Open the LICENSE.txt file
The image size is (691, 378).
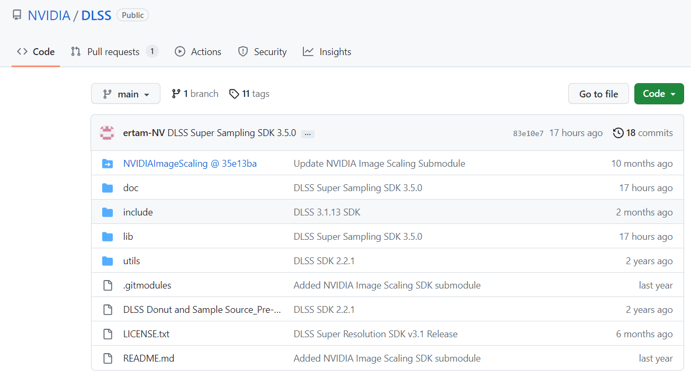pos(146,334)
